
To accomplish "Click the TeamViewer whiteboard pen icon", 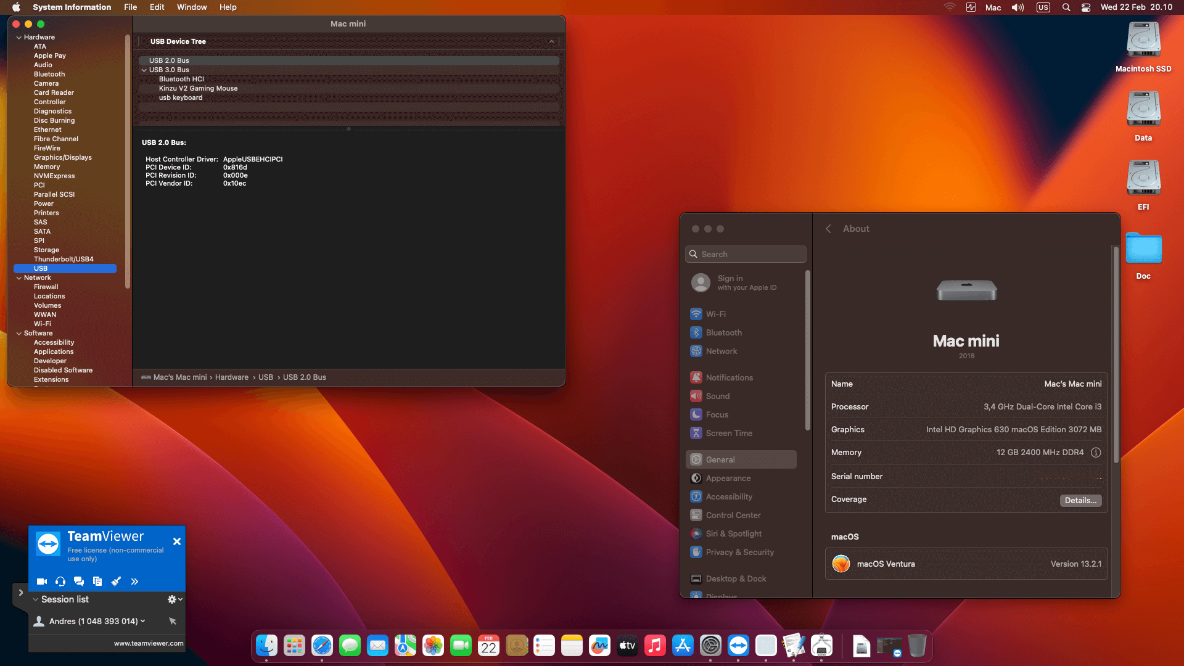I will click(x=116, y=582).
